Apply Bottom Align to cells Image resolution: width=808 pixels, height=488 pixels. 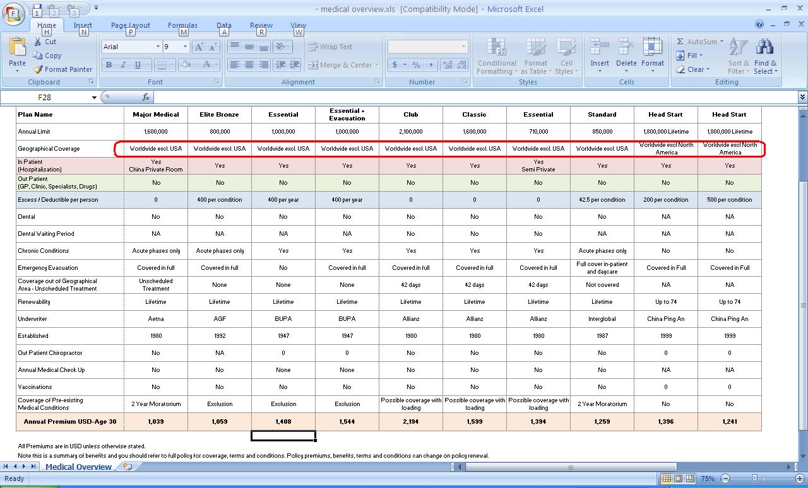coord(263,47)
